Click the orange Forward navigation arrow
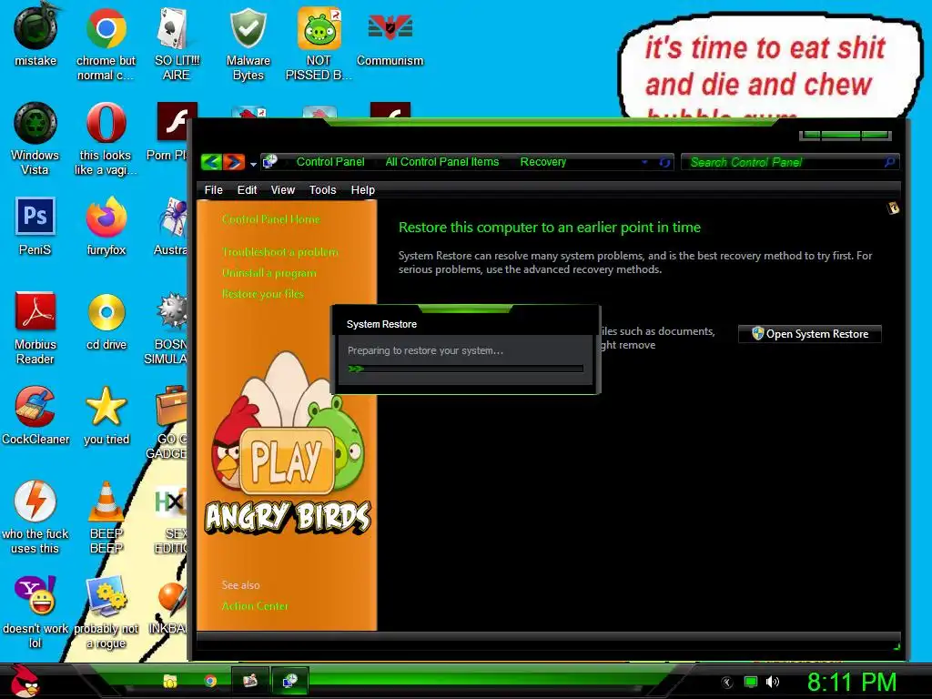The height and width of the screenshot is (699, 932). (x=234, y=162)
